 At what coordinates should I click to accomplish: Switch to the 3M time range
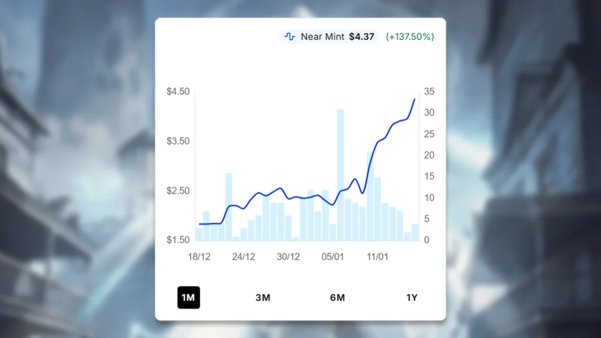[263, 298]
